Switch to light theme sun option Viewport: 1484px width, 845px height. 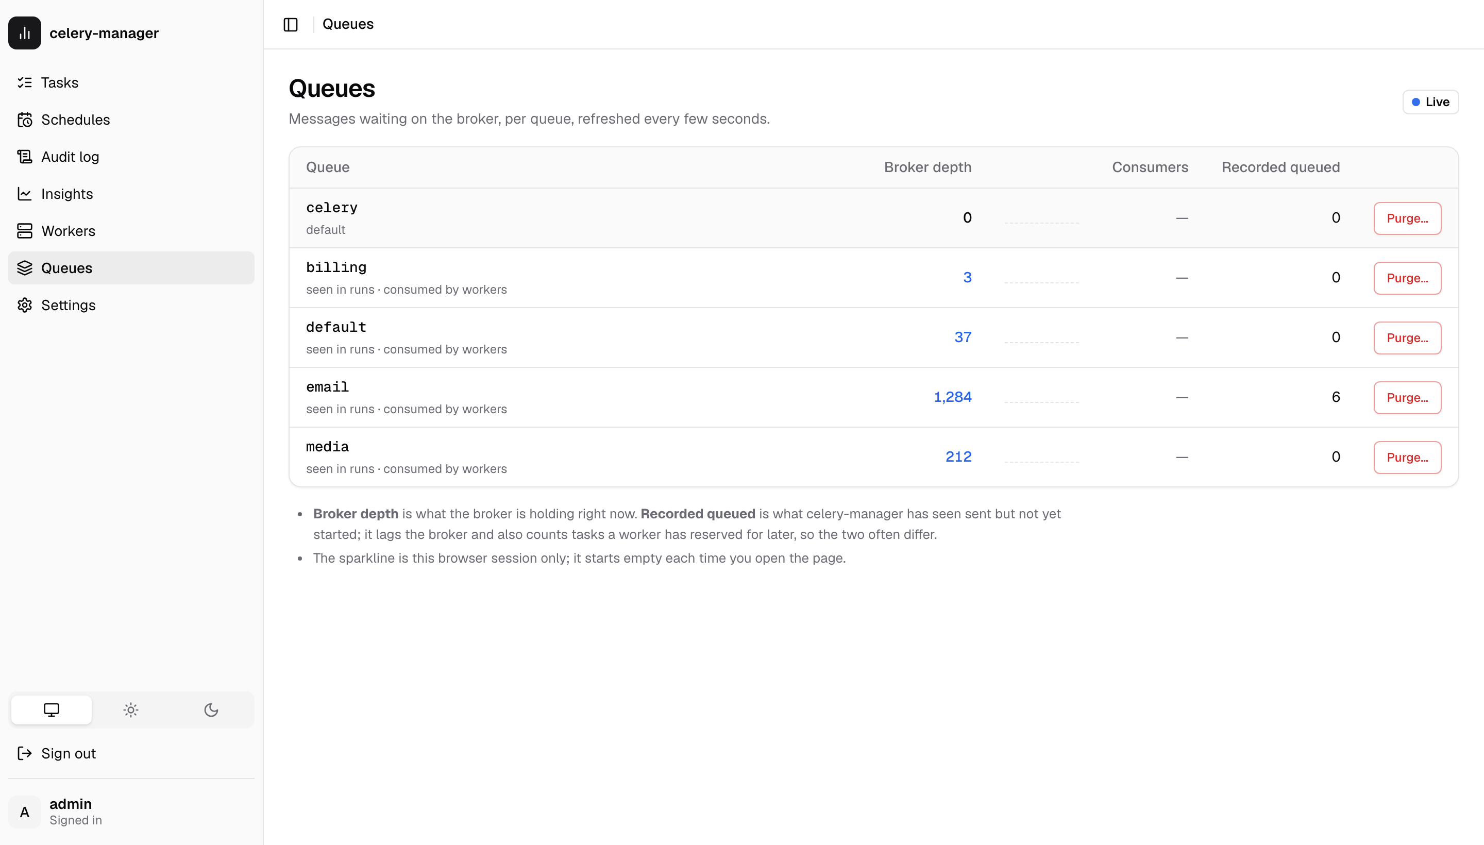point(131,710)
